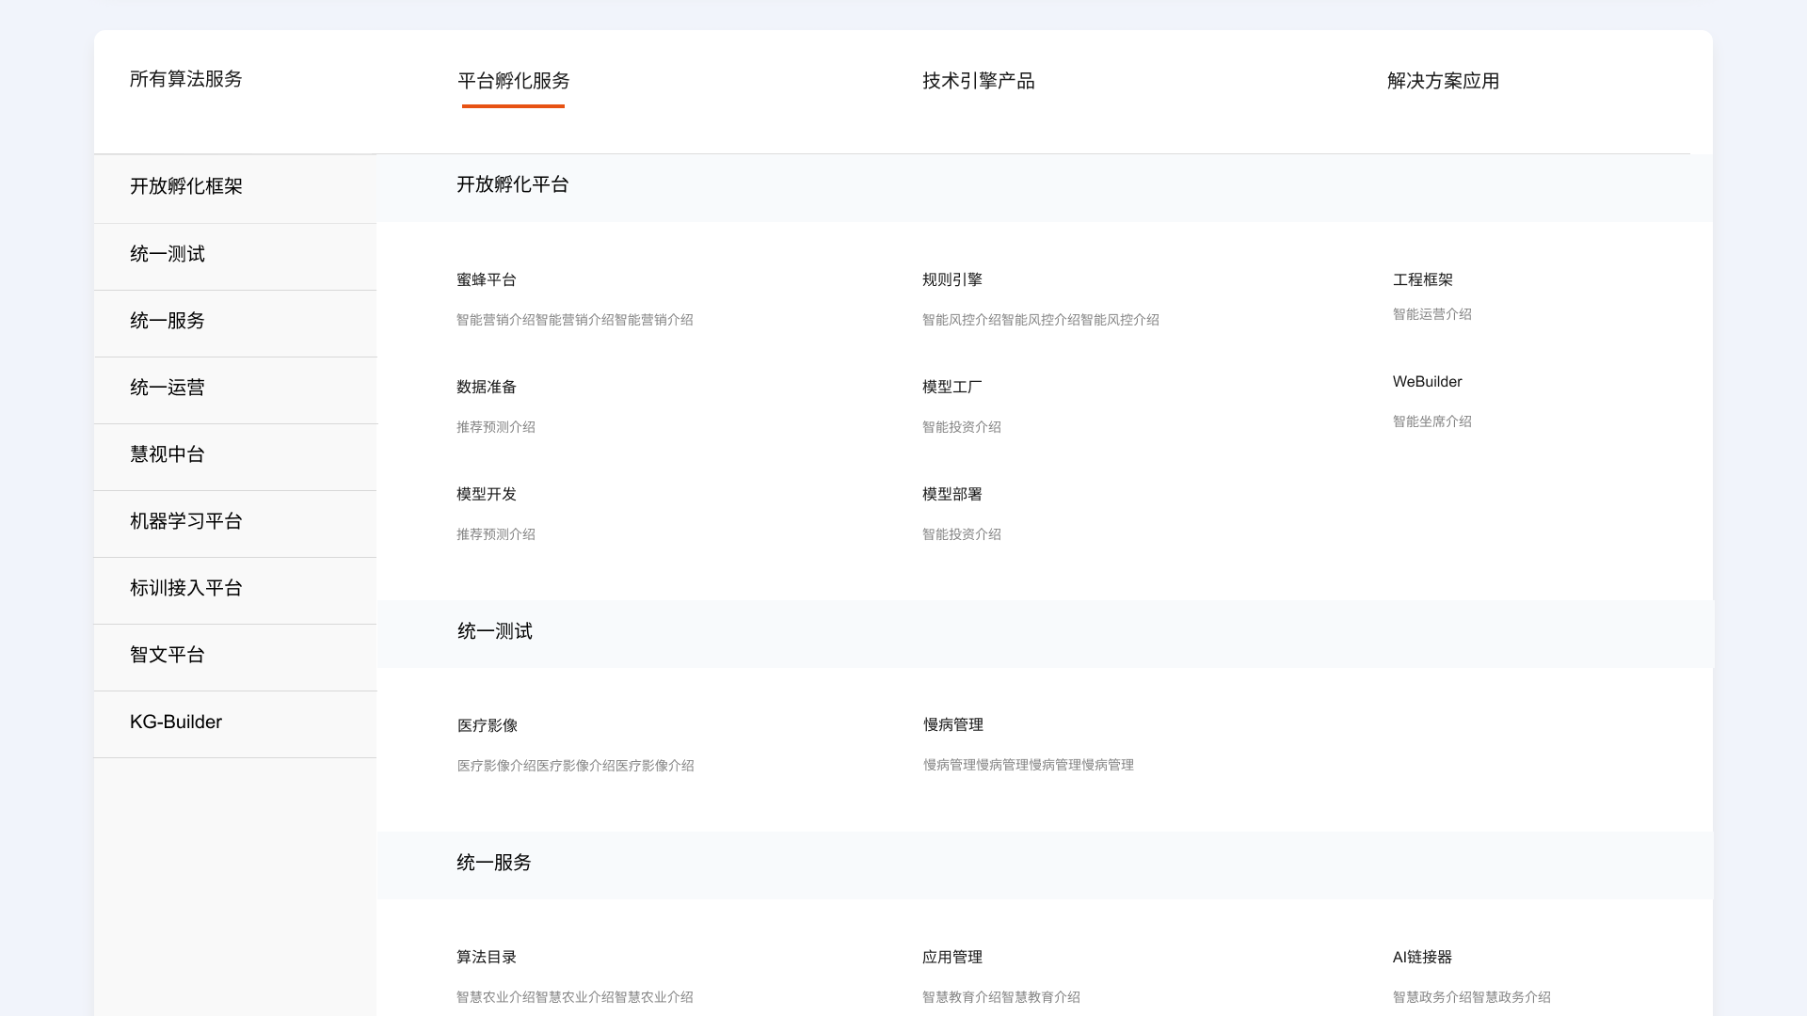Open KG-Builder sidebar item
The height and width of the screenshot is (1016, 1807).
(176, 722)
